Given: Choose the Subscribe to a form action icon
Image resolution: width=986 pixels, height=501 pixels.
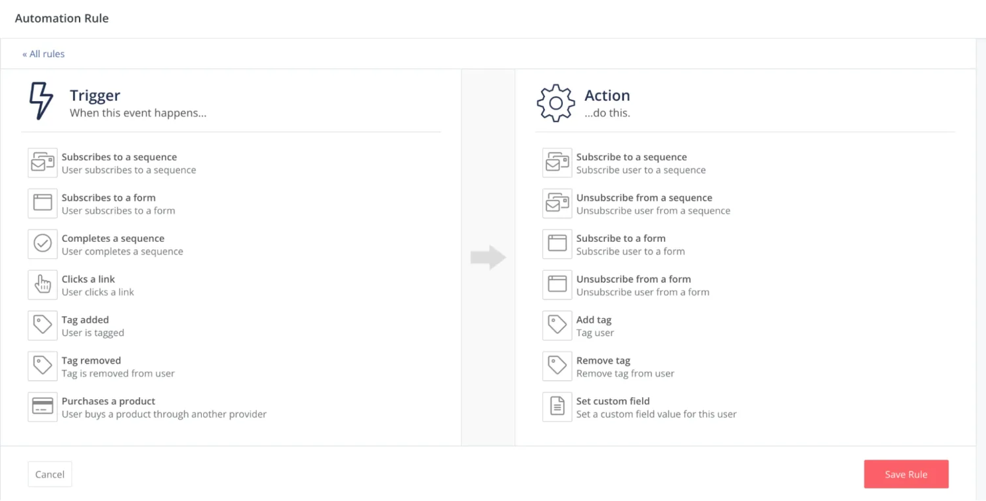Looking at the screenshot, I should coord(557,244).
